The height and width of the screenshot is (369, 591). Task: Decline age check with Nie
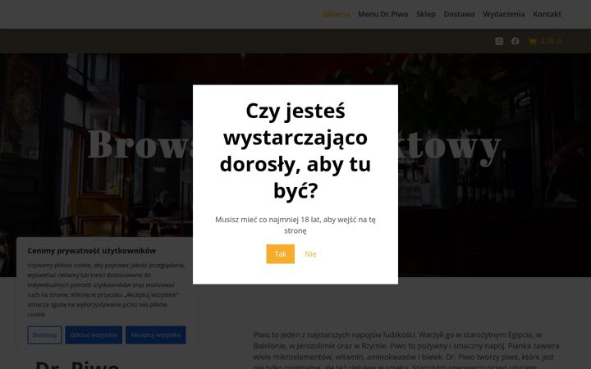point(310,254)
